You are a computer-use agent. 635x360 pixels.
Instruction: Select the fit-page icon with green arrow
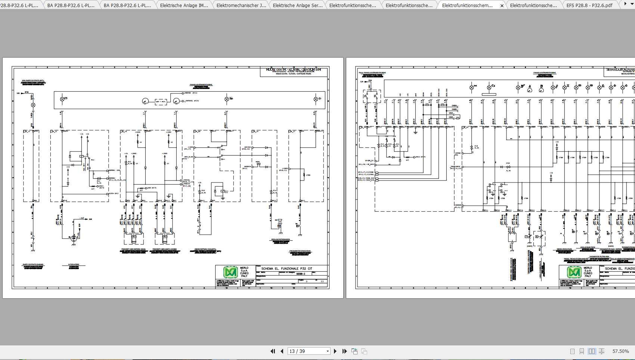(354, 351)
